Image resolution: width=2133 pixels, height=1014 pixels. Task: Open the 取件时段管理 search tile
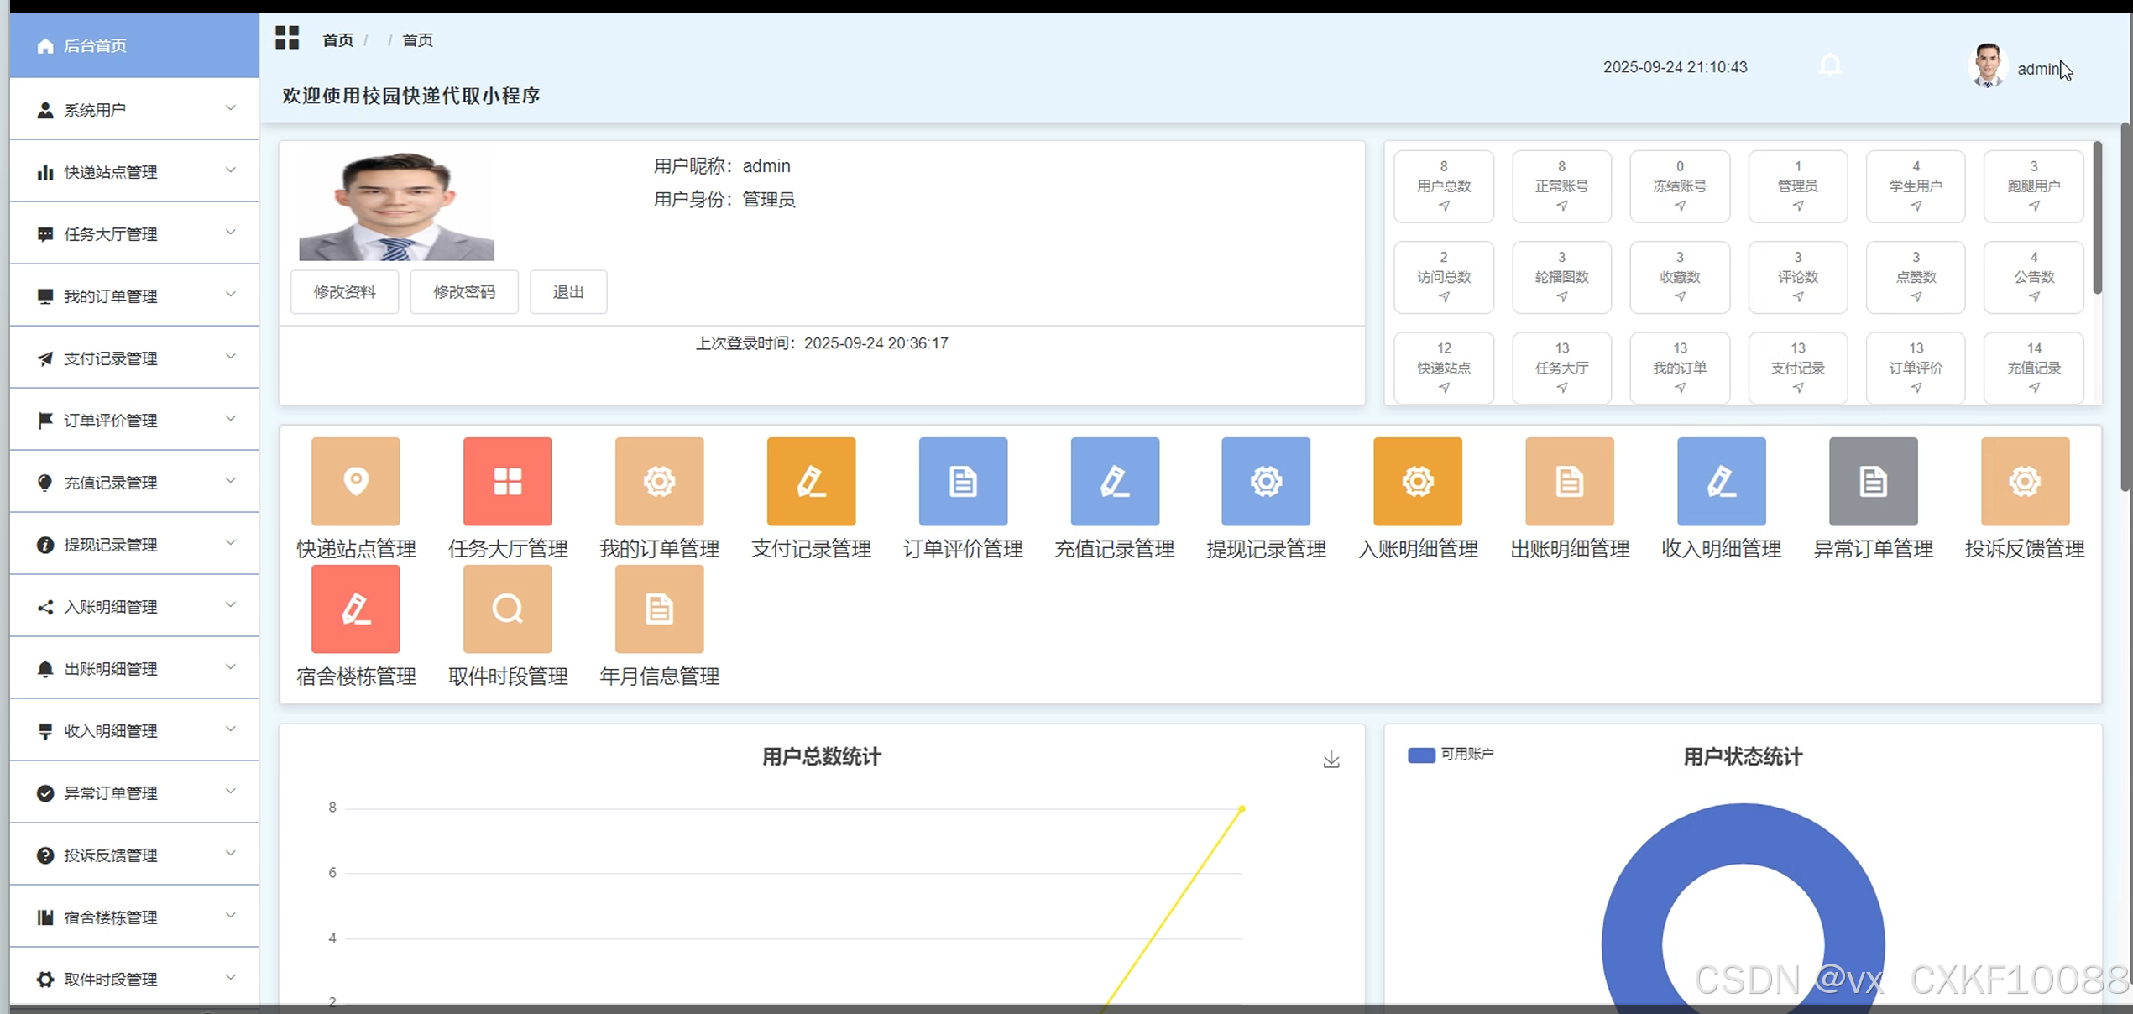pos(507,609)
